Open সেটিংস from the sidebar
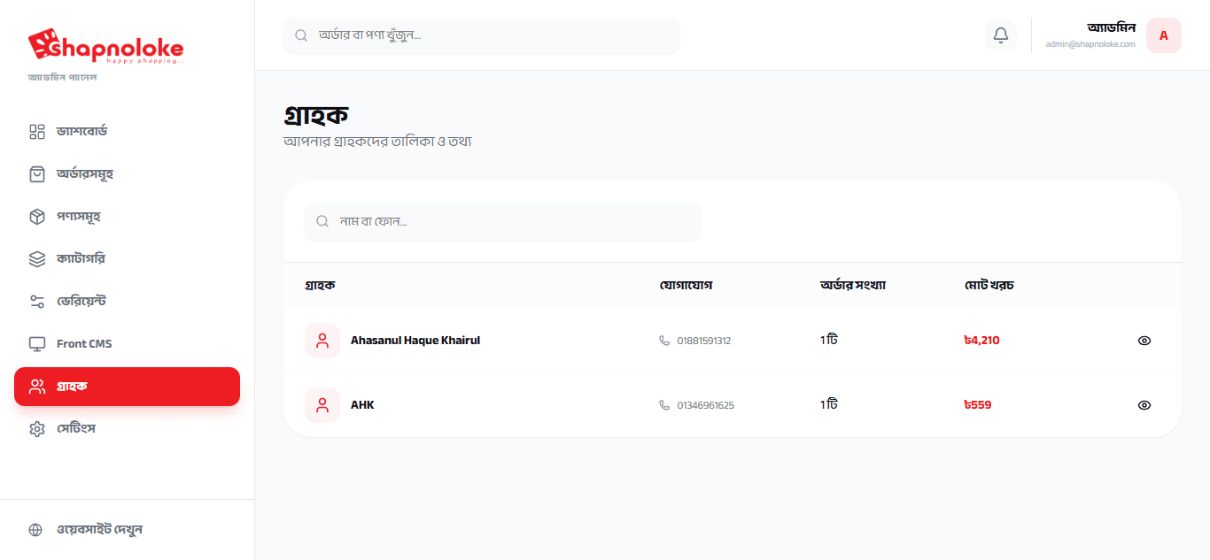 [x=75, y=429]
